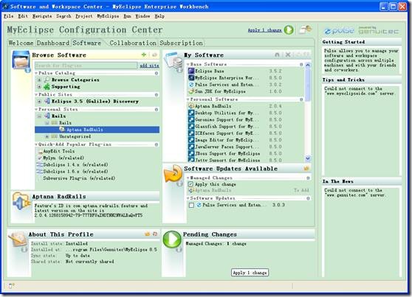Click the site icon beside the bold Rails entry
Screen dimensions: 412x297
[x=47, y=116]
